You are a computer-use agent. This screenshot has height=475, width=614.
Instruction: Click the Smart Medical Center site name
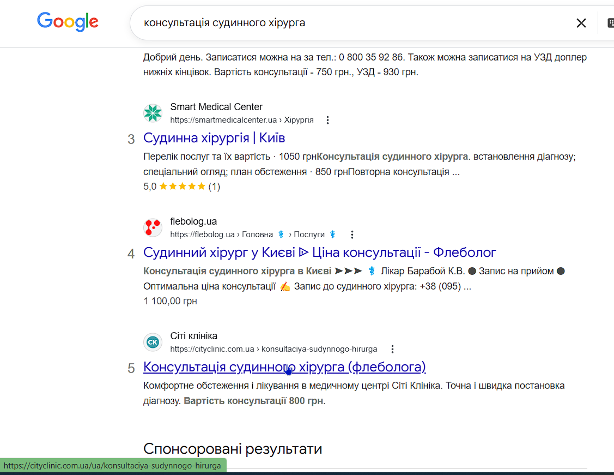[216, 106]
